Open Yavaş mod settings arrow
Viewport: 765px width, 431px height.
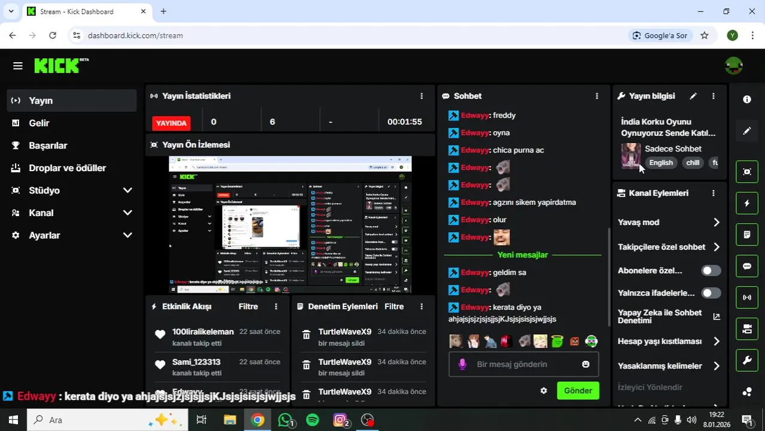click(717, 222)
